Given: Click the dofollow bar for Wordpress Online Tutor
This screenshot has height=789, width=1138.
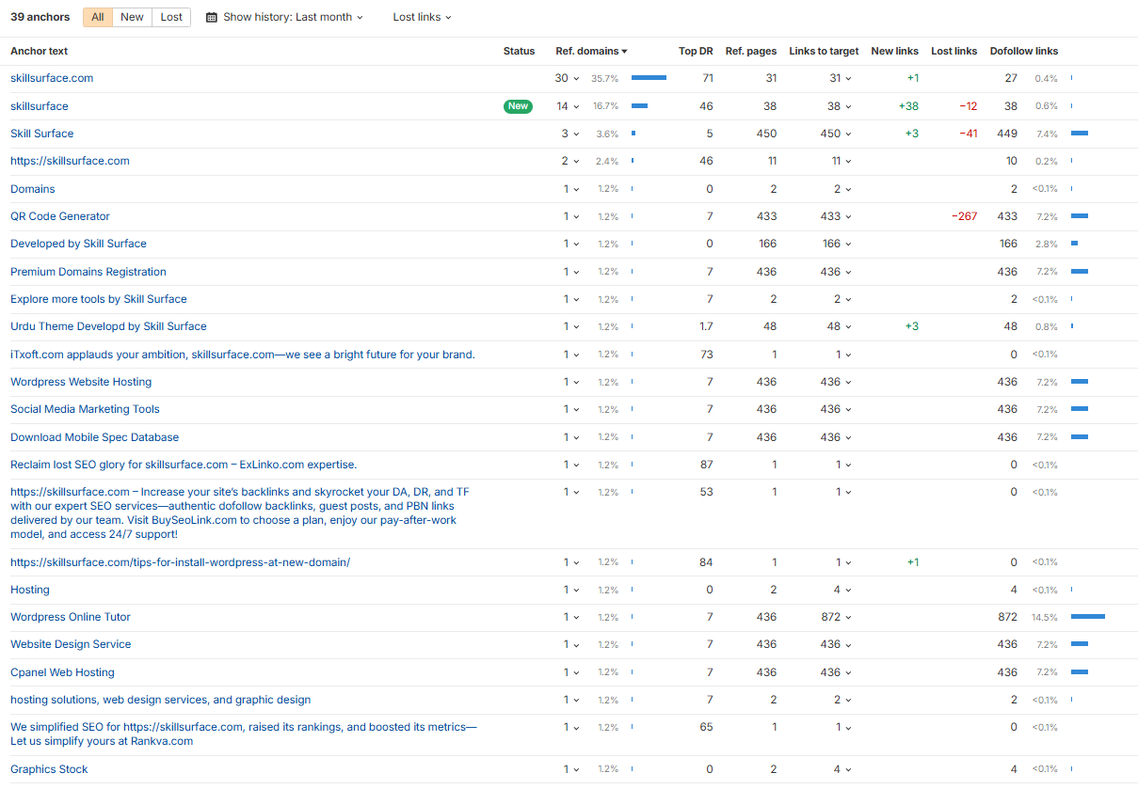Looking at the screenshot, I should pyautogui.click(x=1088, y=617).
